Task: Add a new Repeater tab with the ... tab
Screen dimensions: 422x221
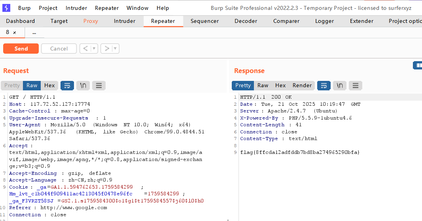Action: [x=34, y=32]
